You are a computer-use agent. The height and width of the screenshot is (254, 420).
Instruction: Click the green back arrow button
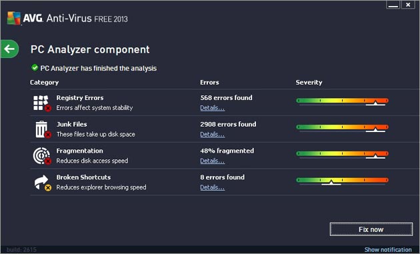(9, 49)
